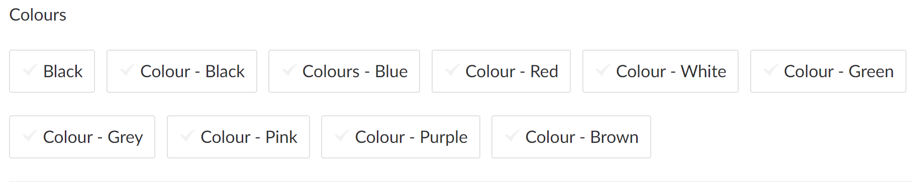Toggle the Black colour filter chip
Screen dimensions: 912x182
(52, 71)
